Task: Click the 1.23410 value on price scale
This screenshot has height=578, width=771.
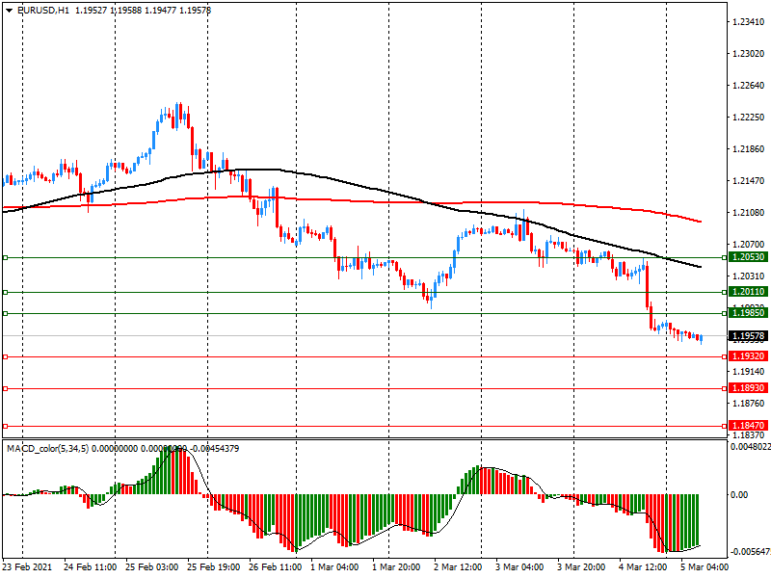Action: [748, 22]
